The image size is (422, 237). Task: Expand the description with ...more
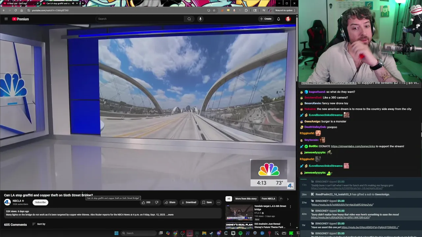[x=170, y=215]
